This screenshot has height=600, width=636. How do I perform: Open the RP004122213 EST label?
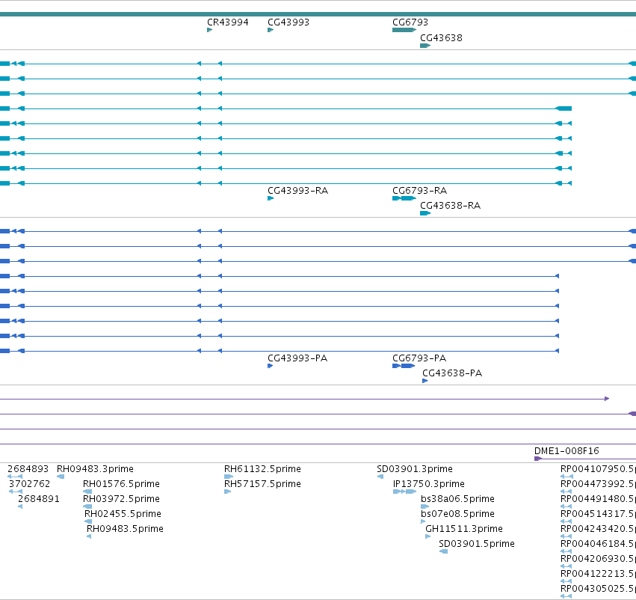[598, 574]
